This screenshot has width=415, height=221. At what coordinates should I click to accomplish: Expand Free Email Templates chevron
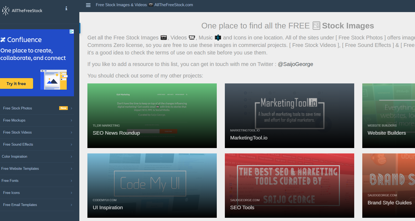point(72,205)
